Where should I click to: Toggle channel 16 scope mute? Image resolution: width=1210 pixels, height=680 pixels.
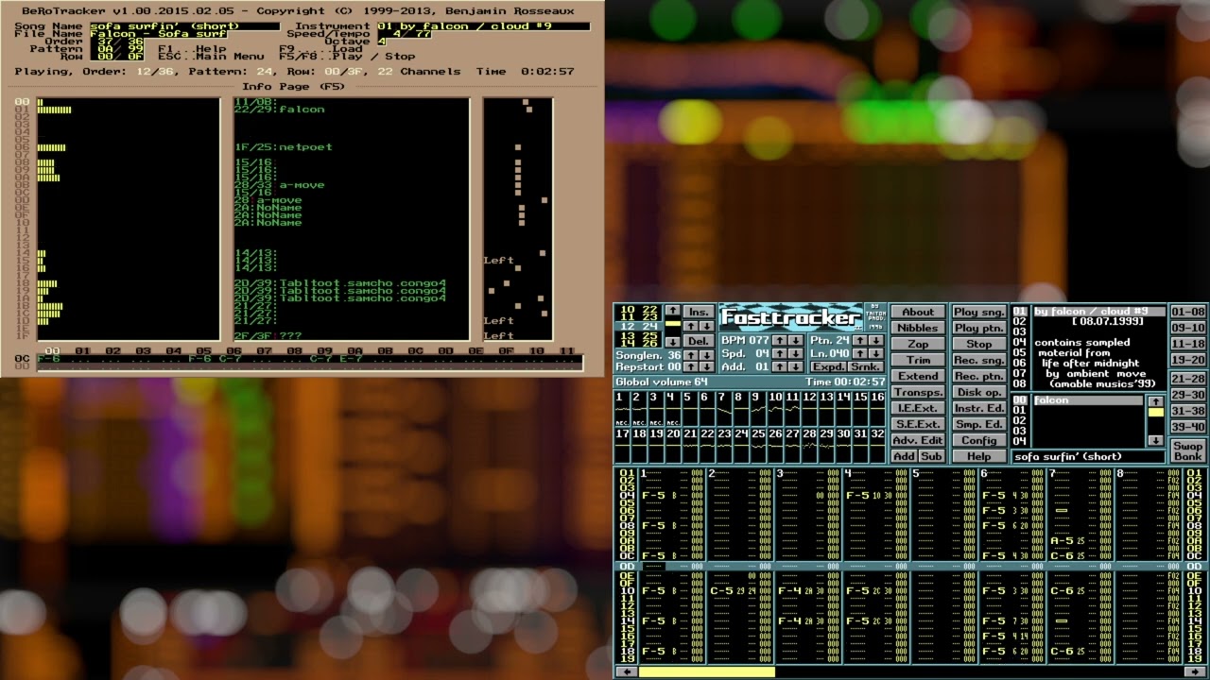click(x=877, y=409)
